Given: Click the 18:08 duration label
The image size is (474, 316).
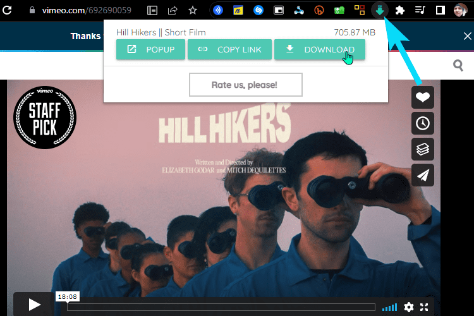Looking at the screenshot, I should pyautogui.click(x=68, y=296).
